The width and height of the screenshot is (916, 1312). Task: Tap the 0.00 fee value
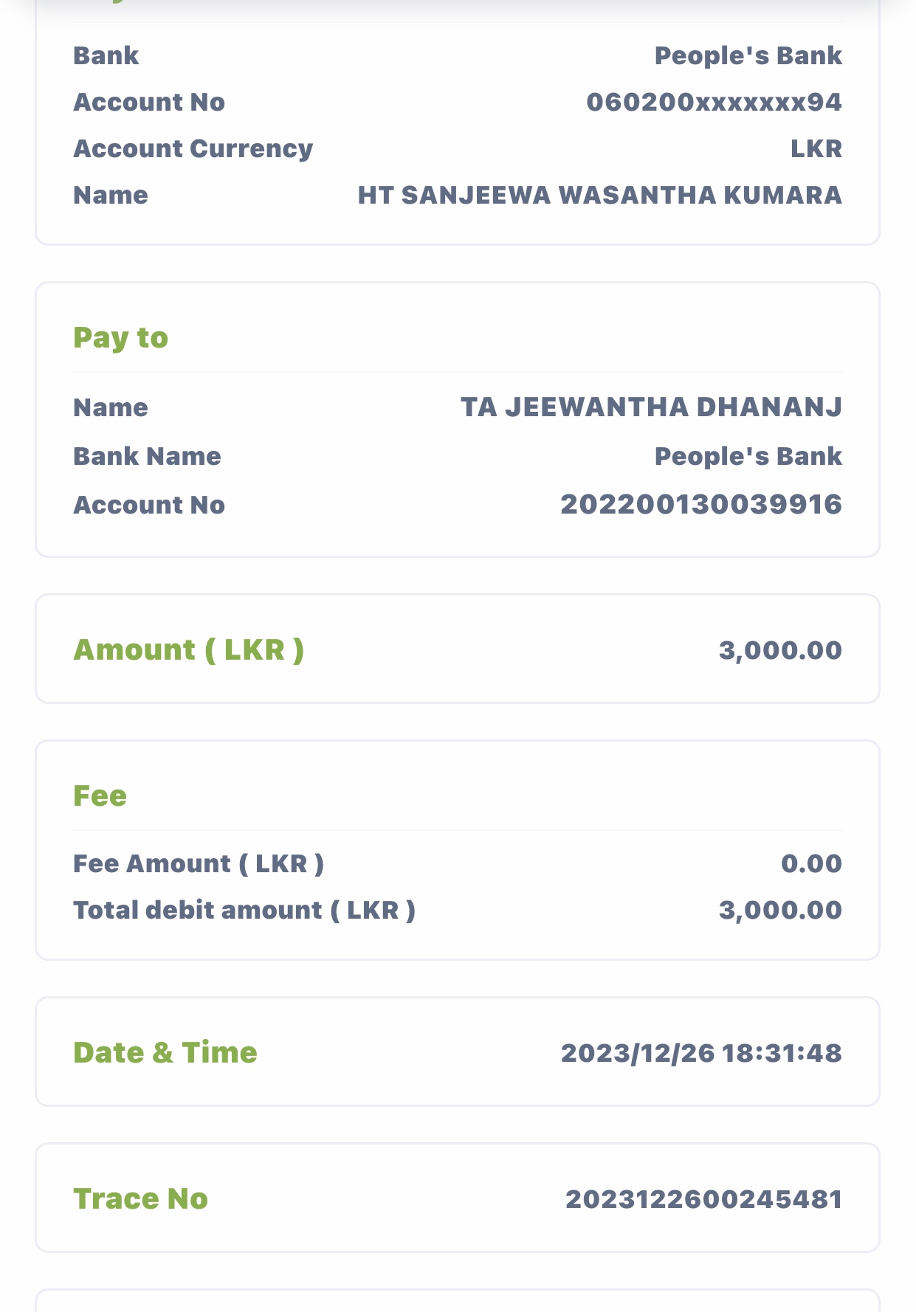click(x=811, y=863)
